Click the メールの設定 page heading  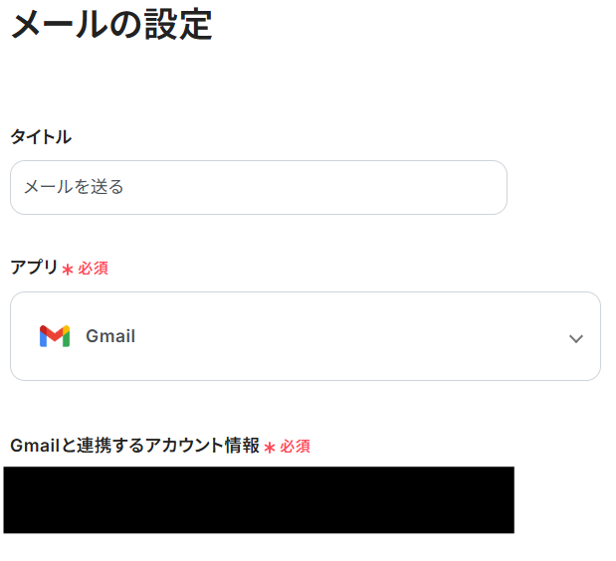pyautogui.click(x=111, y=24)
